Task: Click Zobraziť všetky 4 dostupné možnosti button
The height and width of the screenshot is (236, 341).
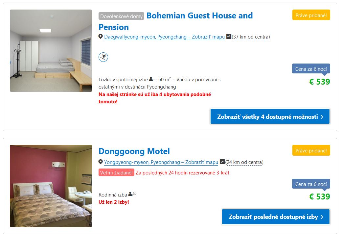Action: click(270, 117)
